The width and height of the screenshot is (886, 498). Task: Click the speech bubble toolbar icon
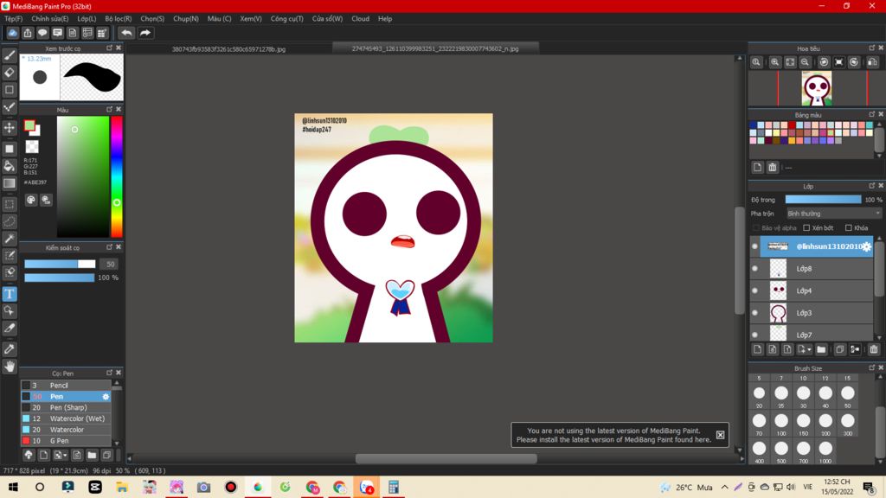42,33
